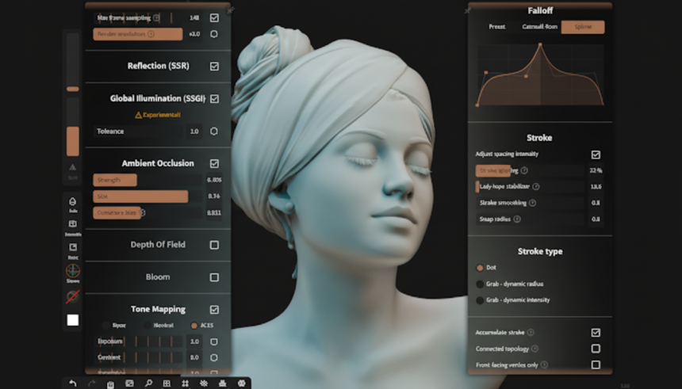The image size is (682, 389).
Task: Click the Snap radius slider
Action: pos(529,219)
